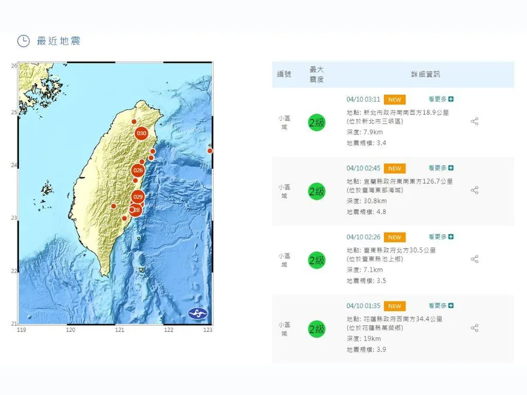
Task: Expand the 01:35 event using its plus icon
Action: 450,306
